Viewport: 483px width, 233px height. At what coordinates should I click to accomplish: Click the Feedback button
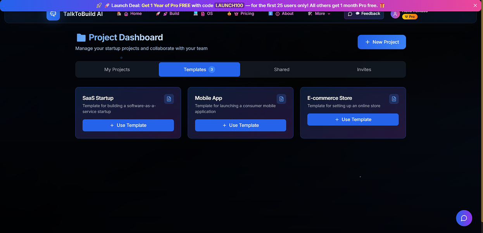[364, 14]
